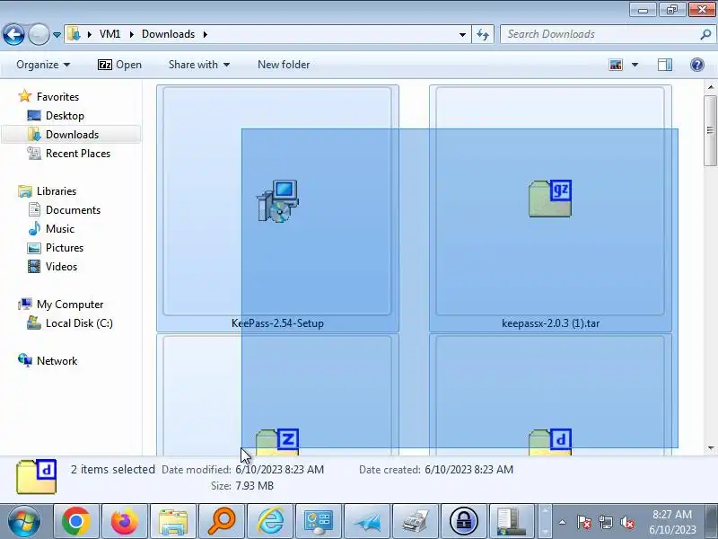The image size is (718, 539).
Task: Open Local Disk (C:)
Action: [x=79, y=323]
